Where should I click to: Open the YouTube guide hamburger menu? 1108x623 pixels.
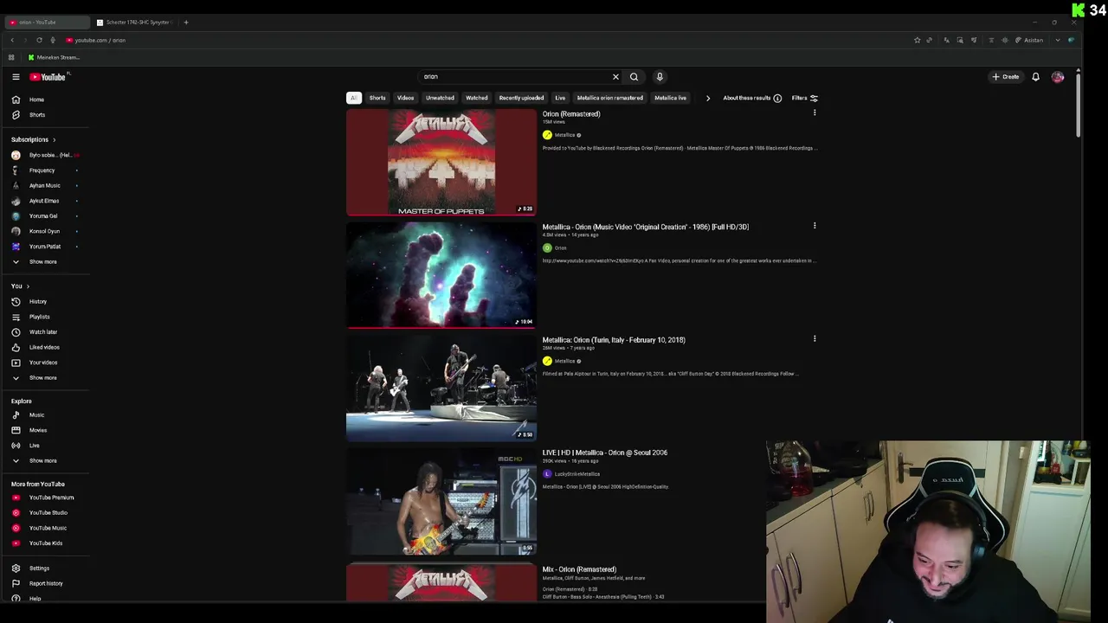[x=16, y=77]
